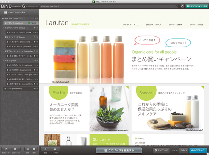This screenshot has height=155, width=209.
Task: Click the アップロード button
Action: (x=161, y=150)
